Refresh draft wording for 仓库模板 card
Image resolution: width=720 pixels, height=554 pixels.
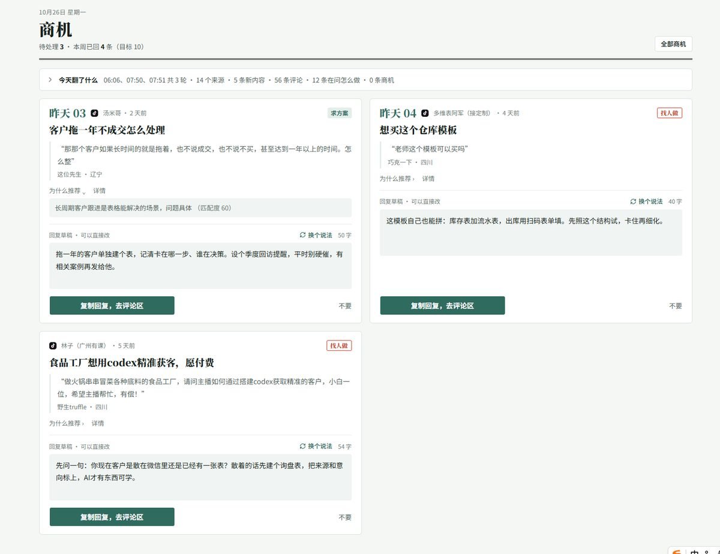(x=646, y=201)
